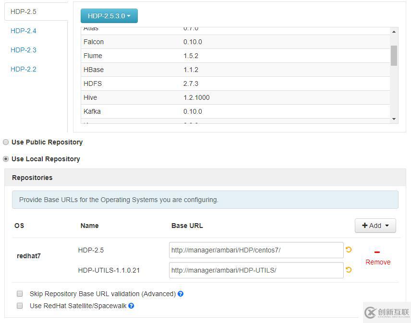Click the Provide Base URLs info message
Screen dimensions: 411x323
pyautogui.click(x=205, y=200)
